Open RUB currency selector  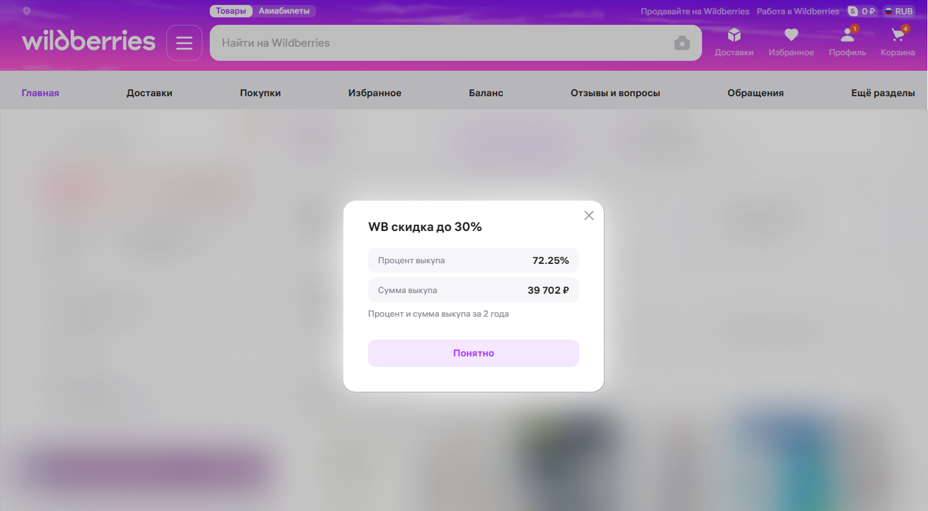[899, 11]
